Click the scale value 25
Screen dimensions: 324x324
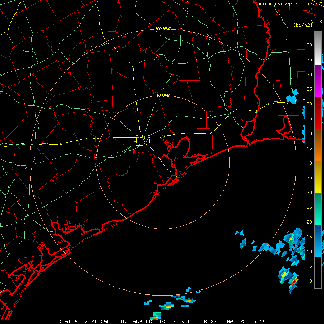(309, 207)
